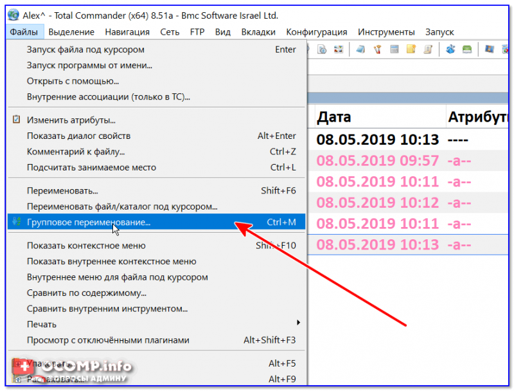Click the green drive toolbar icon
The width and height of the screenshot is (514, 391).
coord(467,50)
